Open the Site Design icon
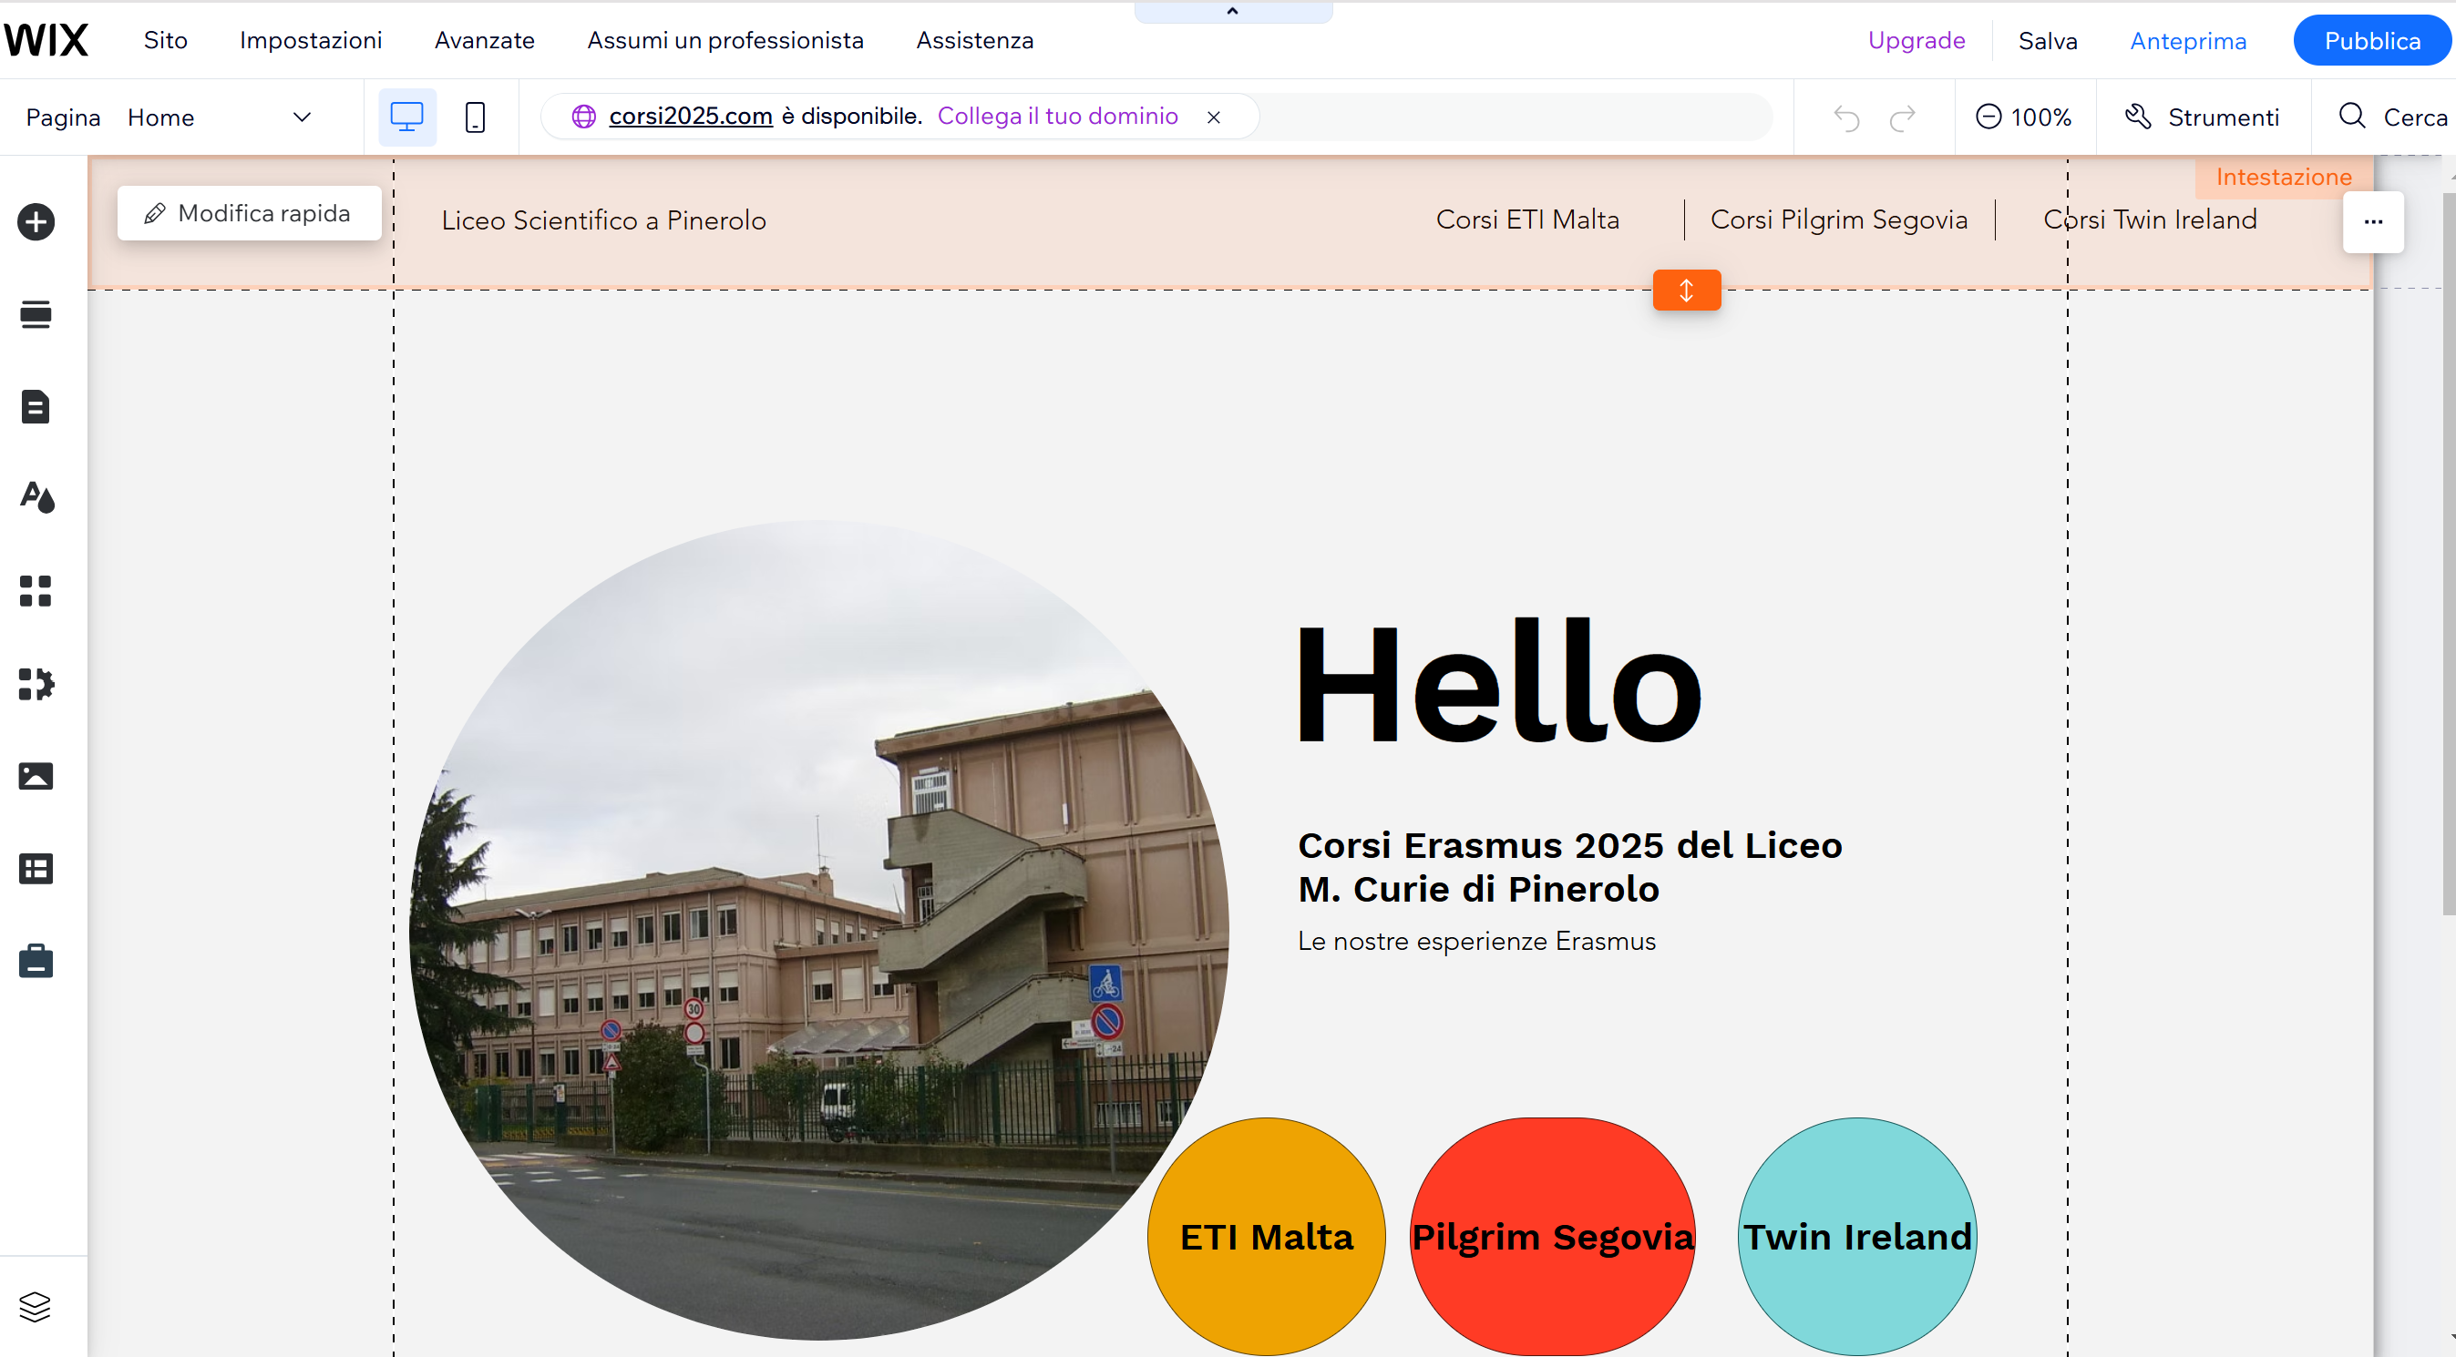 [36, 497]
